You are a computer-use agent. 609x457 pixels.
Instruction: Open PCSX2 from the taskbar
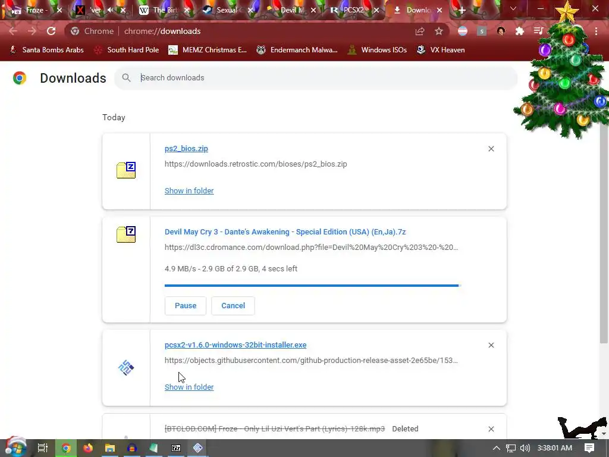[x=197, y=448]
